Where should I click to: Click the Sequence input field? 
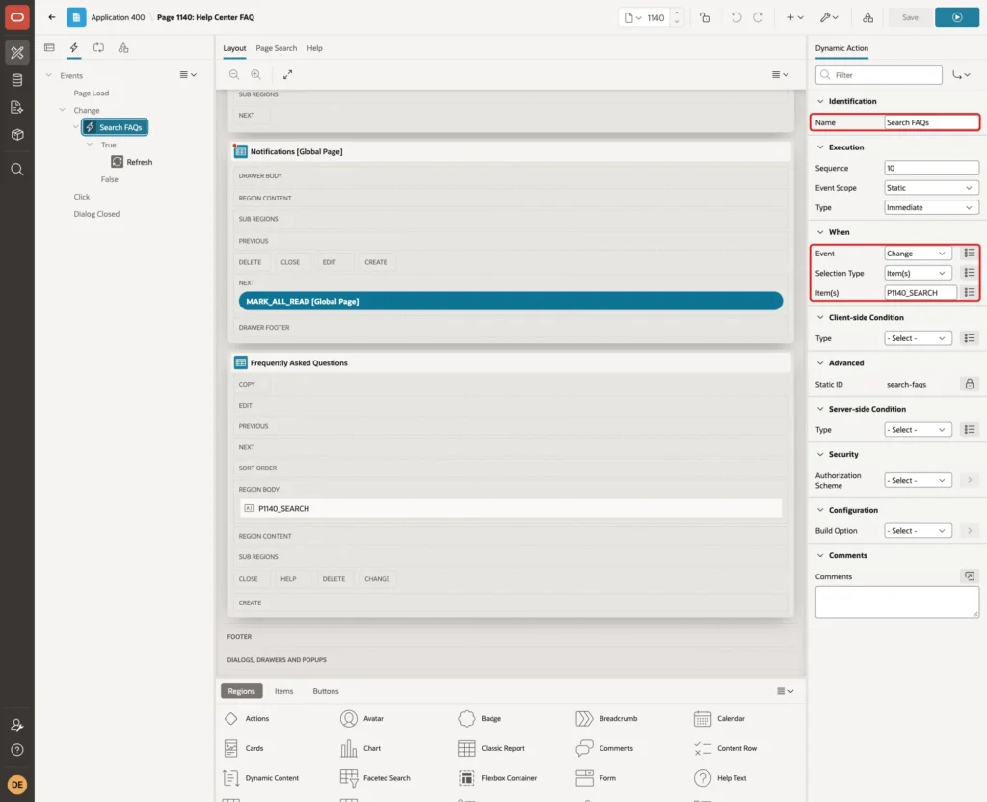click(931, 168)
